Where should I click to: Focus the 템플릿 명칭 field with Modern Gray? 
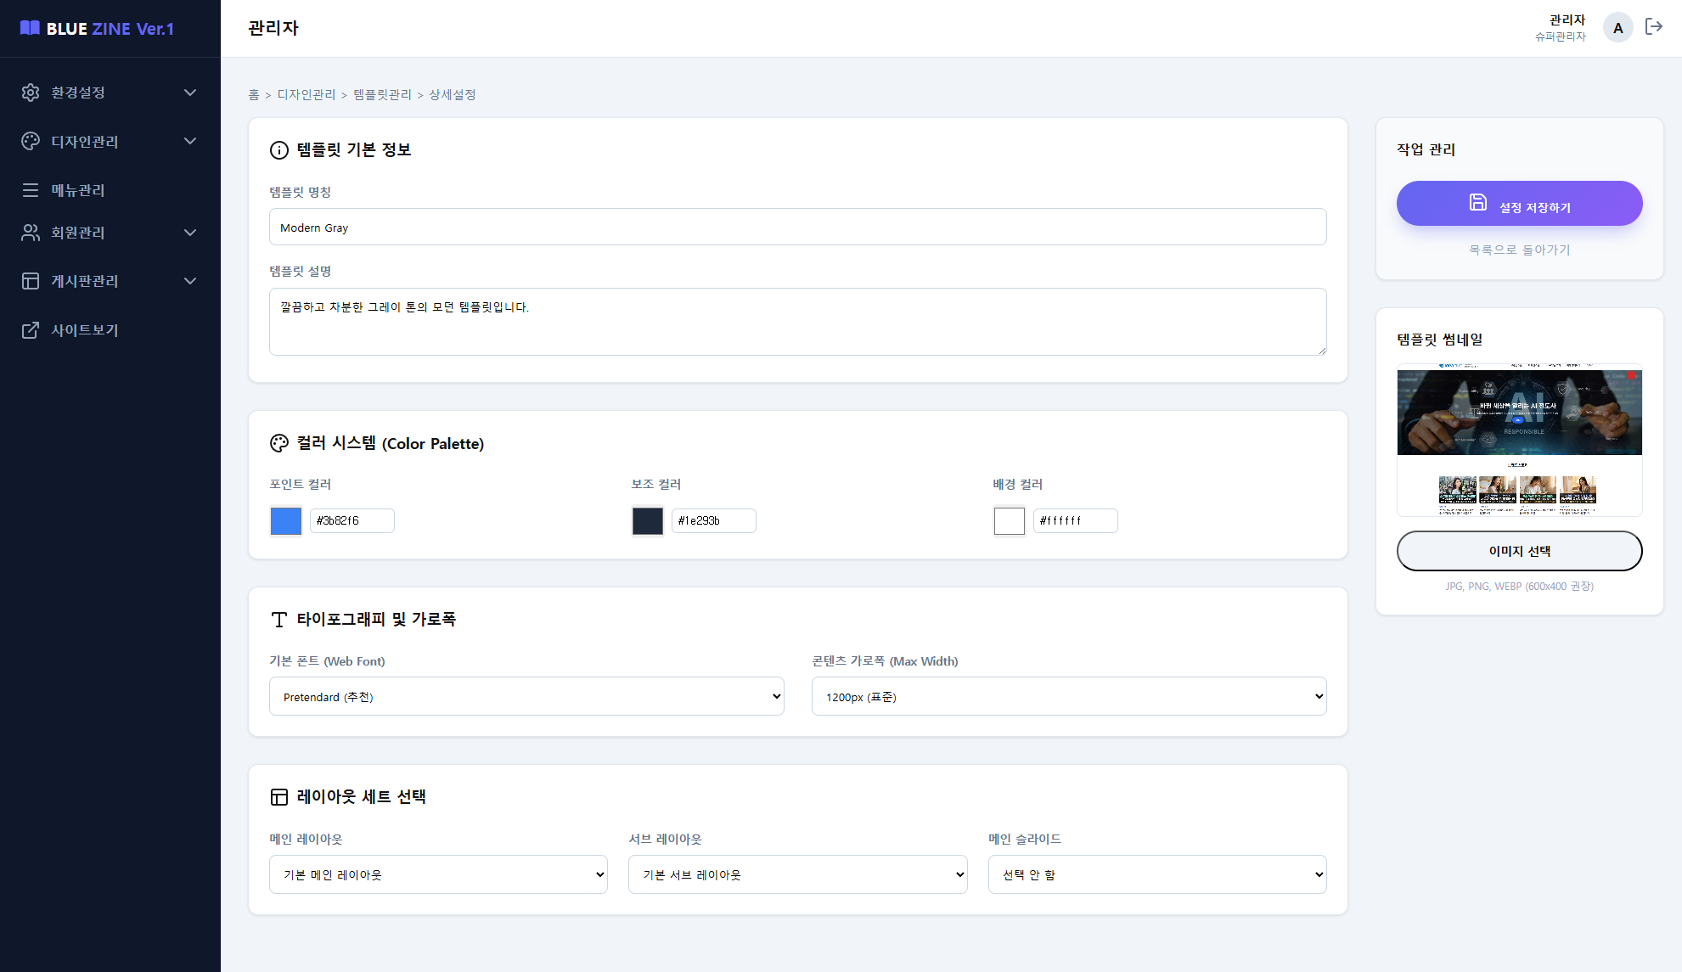pyautogui.click(x=797, y=227)
